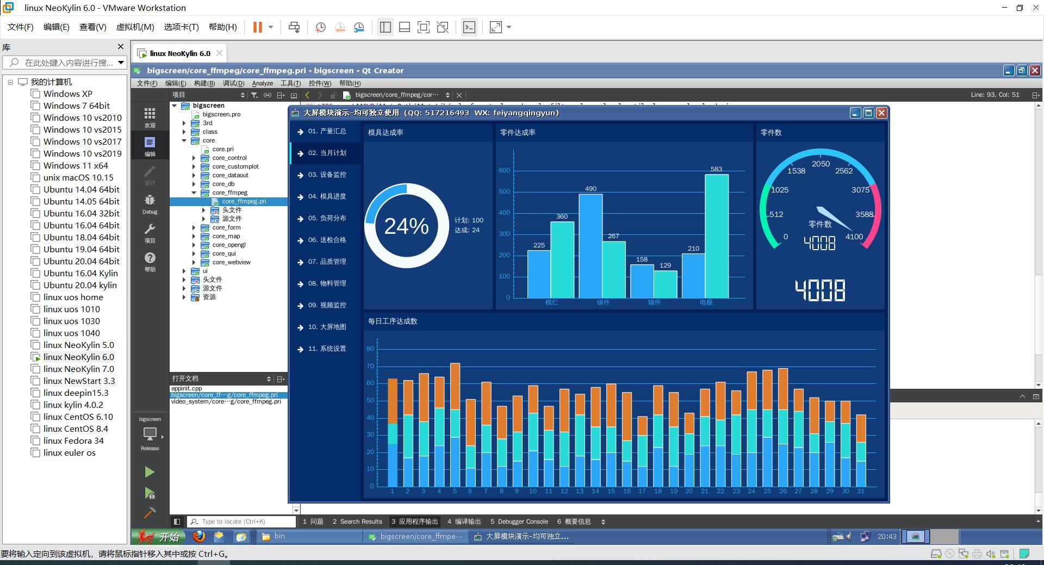This screenshot has width=1044, height=565.
Task: Switch to the Welcome mode icon
Action: [x=150, y=117]
